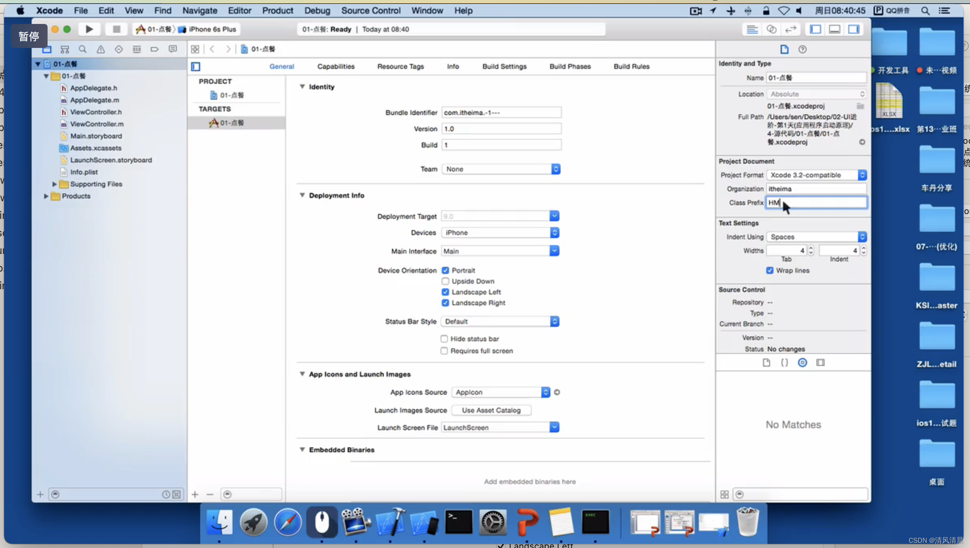Screen dimensions: 970x548
Task: Show the Object library
Action: click(x=802, y=363)
